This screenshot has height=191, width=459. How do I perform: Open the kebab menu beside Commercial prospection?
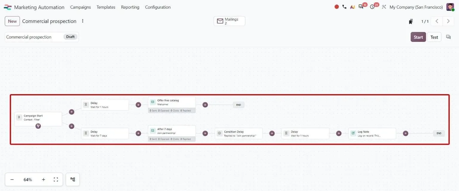83,21
